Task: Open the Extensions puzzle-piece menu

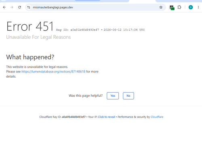Action: [x=179, y=7]
